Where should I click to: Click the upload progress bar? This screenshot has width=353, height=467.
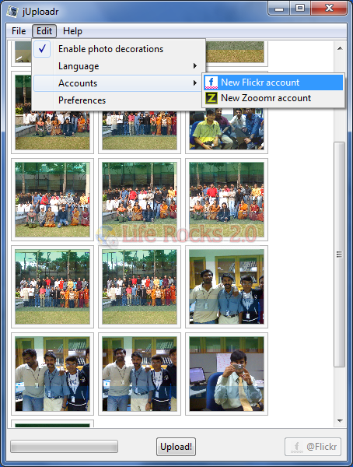click(64, 447)
